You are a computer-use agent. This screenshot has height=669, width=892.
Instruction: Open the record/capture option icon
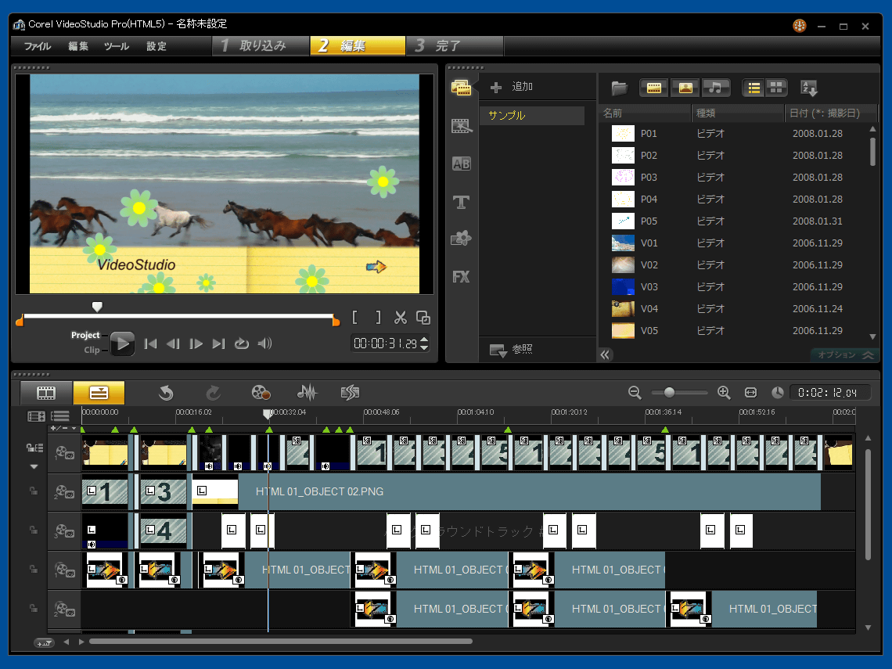pos(261,393)
